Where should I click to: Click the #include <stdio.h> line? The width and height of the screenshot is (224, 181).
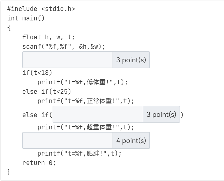(41, 9)
